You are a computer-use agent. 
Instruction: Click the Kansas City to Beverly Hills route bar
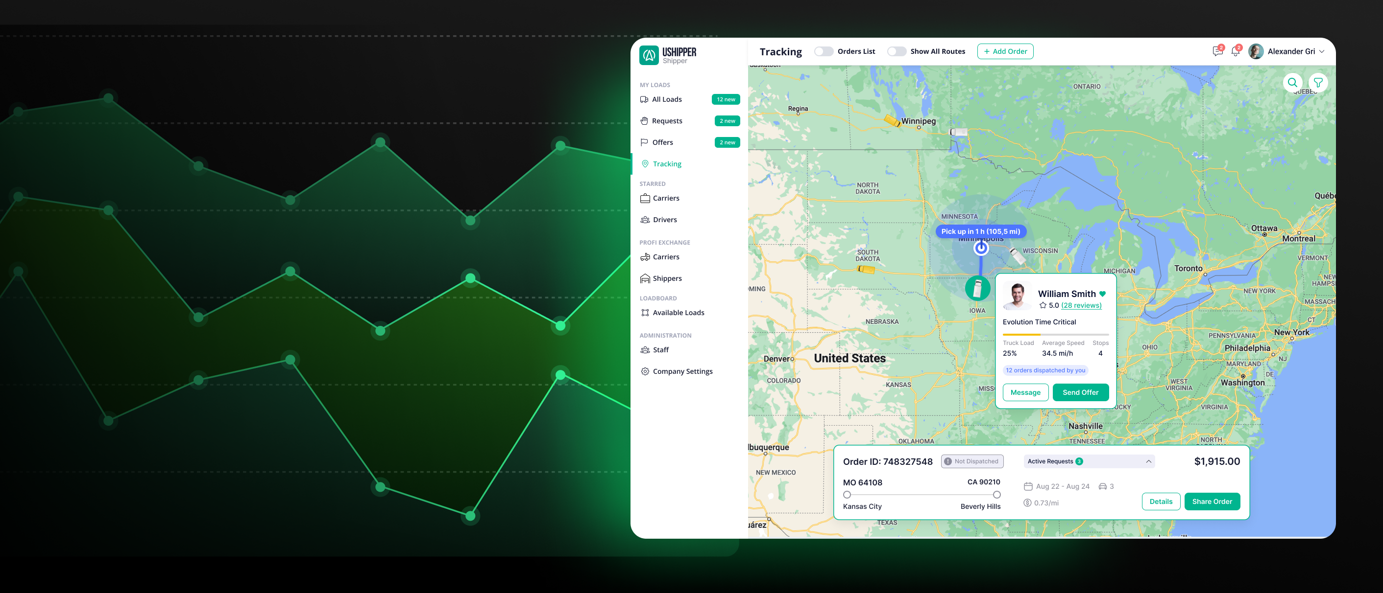click(922, 494)
